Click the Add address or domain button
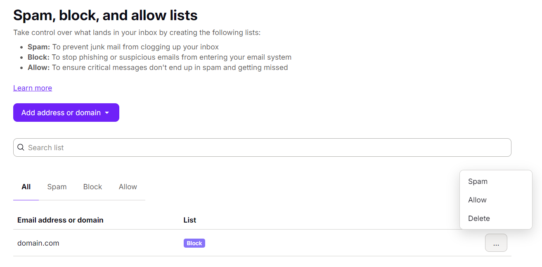The image size is (542, 267). pos(61,113)
